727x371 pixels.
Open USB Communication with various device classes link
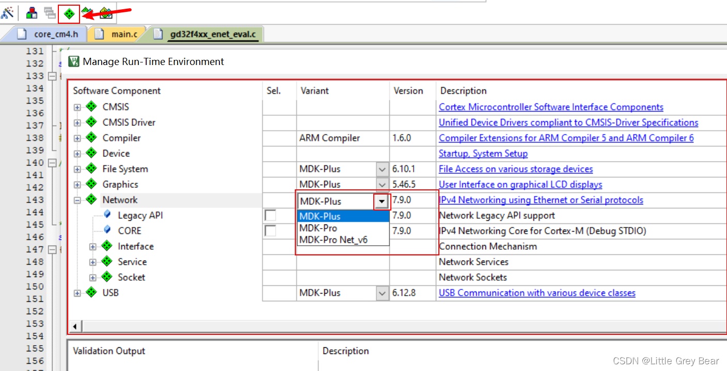point(537,293)
